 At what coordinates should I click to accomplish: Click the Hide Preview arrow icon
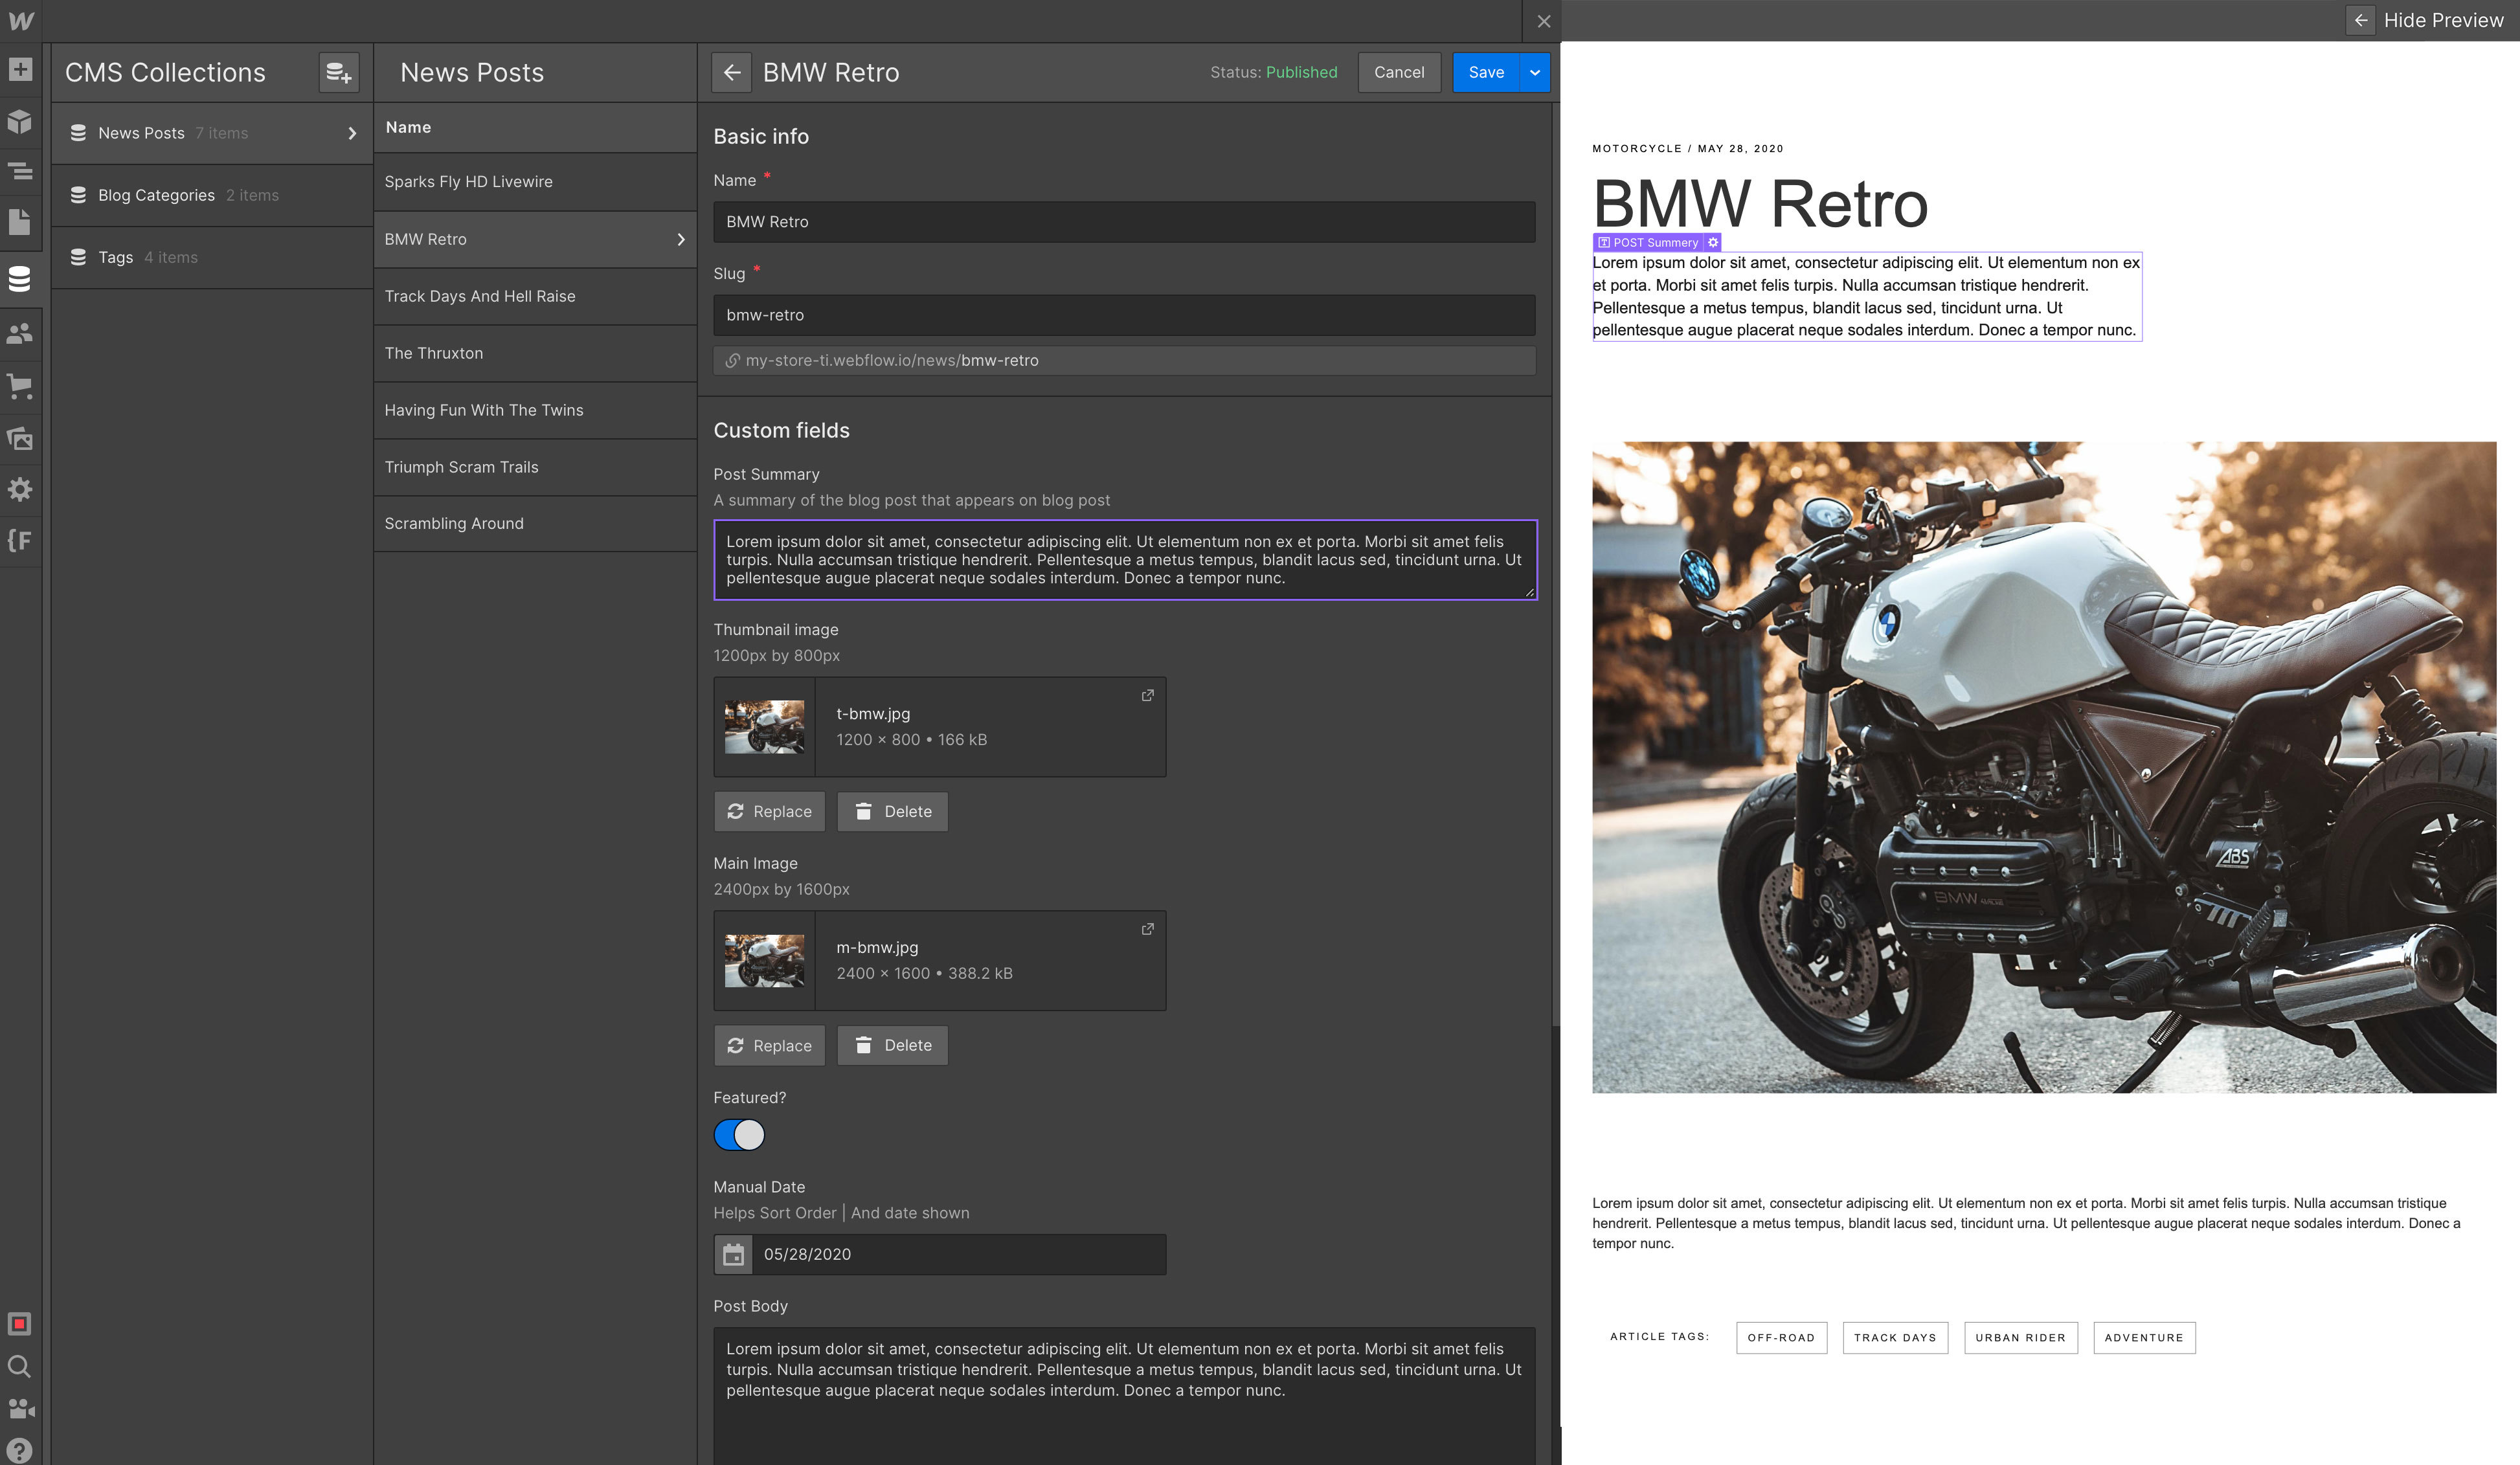tap(2360, 20)
